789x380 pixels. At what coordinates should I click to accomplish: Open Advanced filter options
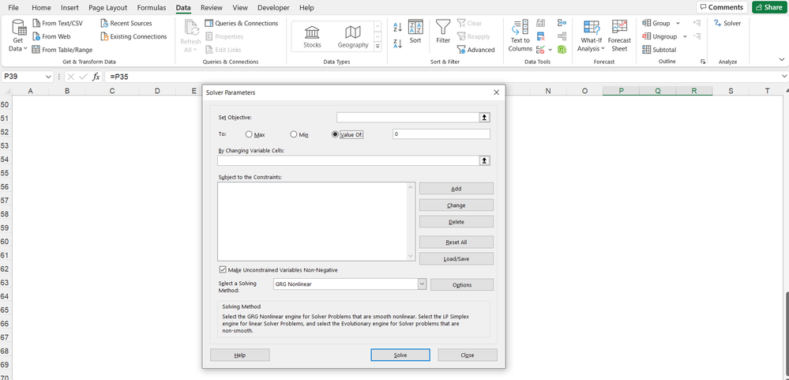pyautogui.click(x=476, y=49)
